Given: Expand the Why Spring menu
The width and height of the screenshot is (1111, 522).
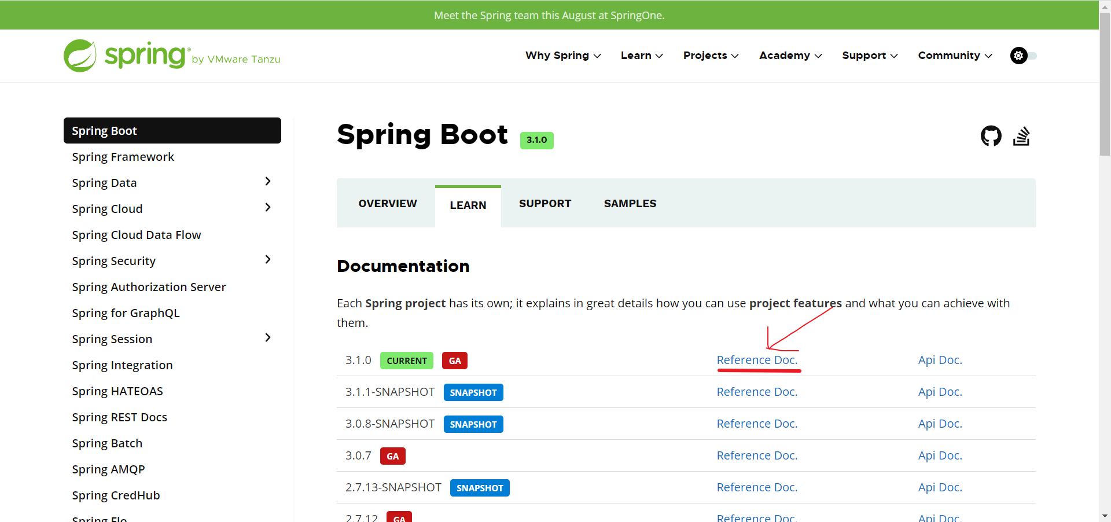Looking at the screenshot, I should tap(563, 56).
